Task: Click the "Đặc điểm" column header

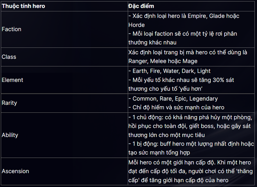Action: pos(141,6)
